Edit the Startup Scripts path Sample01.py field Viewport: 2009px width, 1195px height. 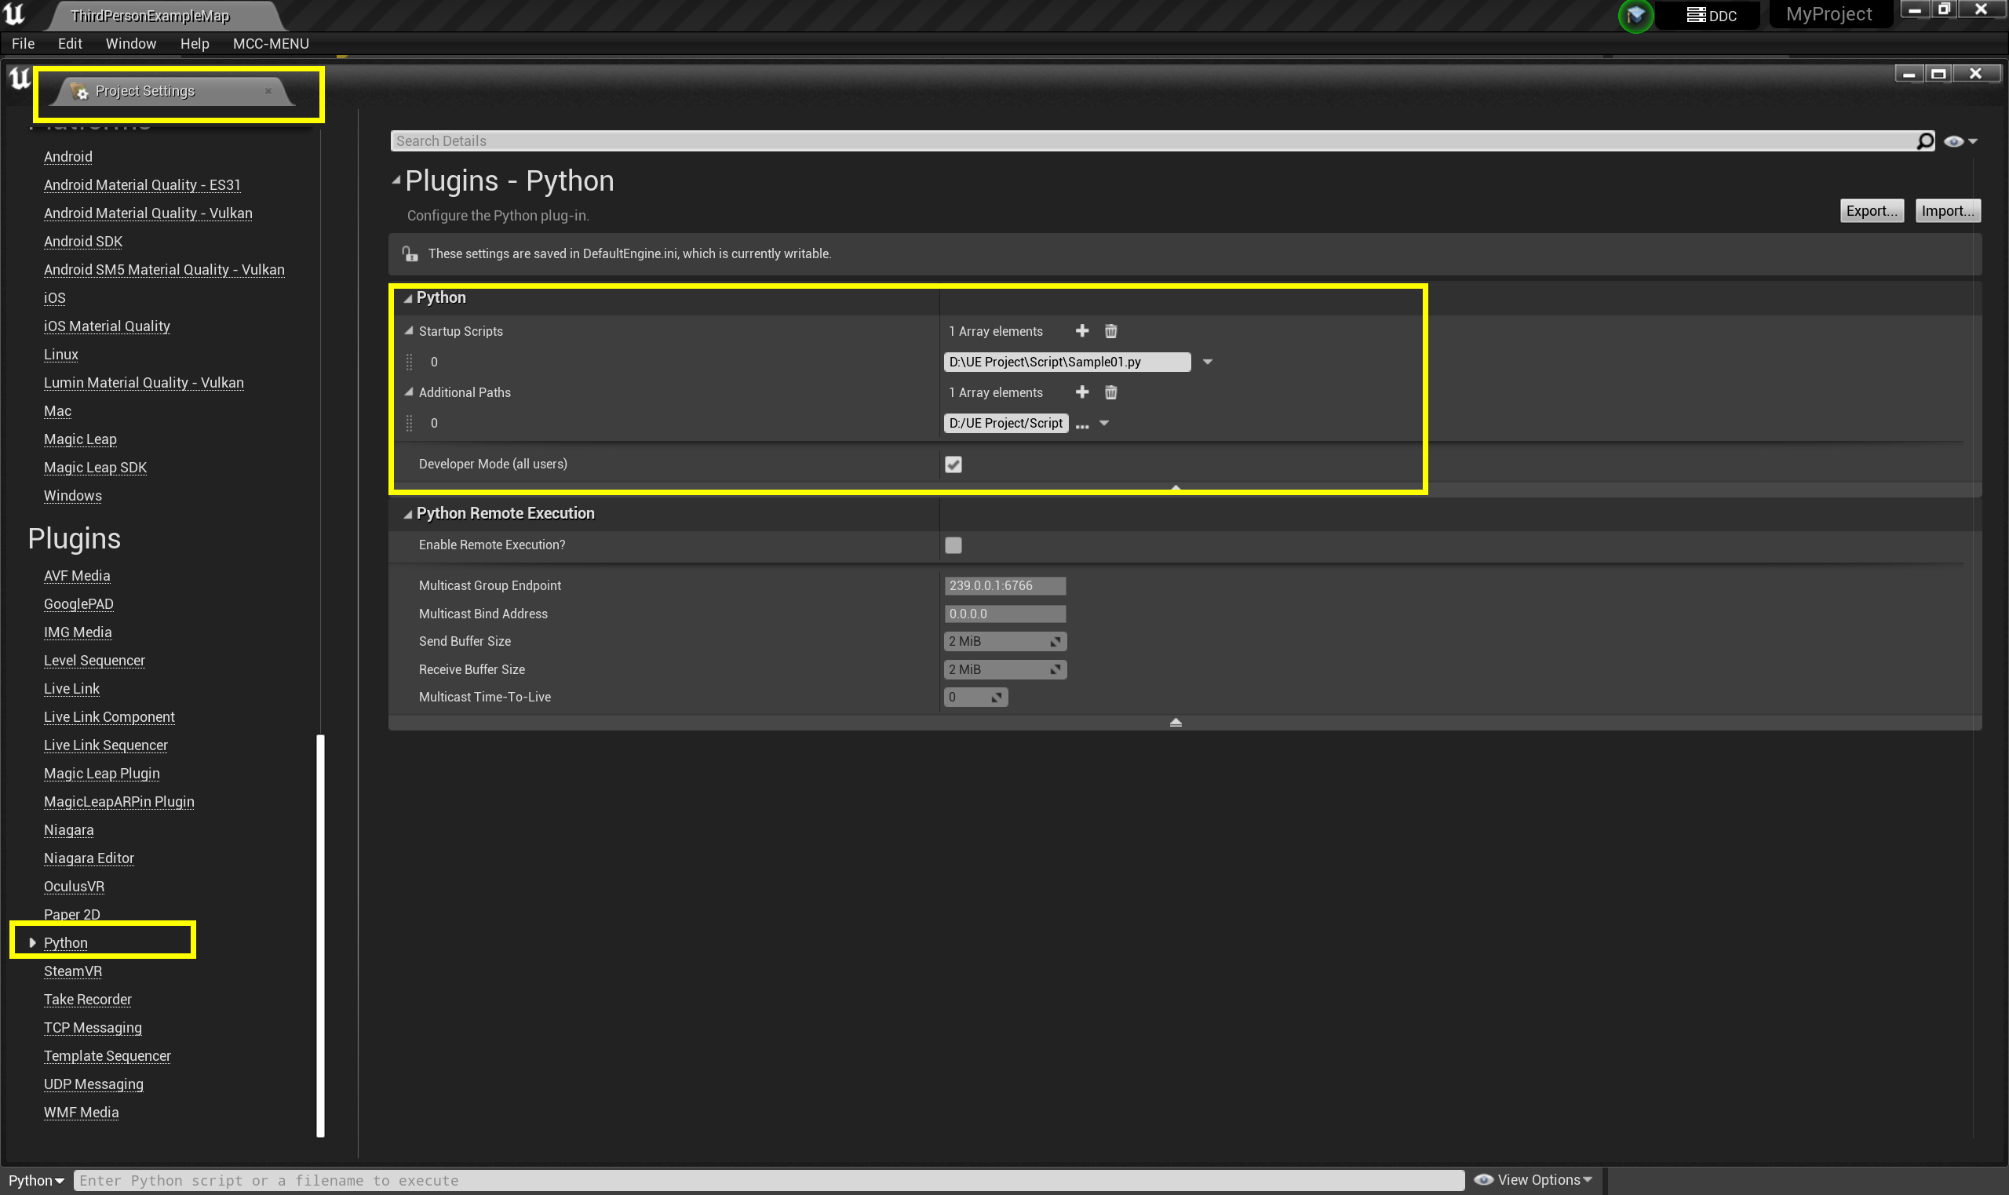1067,363
